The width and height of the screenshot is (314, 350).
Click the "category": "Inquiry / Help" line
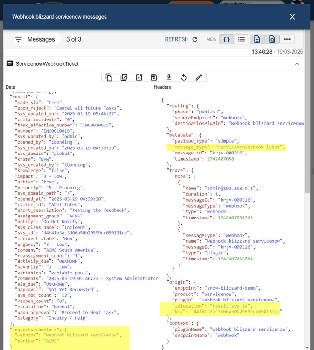[51, 318]
